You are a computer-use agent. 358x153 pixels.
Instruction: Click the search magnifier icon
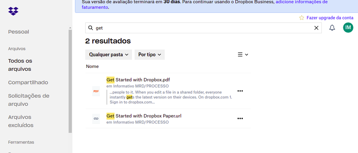(91, 28)
